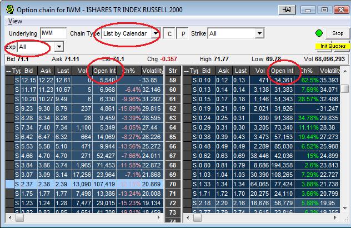The height and width of the screenshot is (228, 351).
Task: Click the calls Ask column header
Action: tap(46, 71)
